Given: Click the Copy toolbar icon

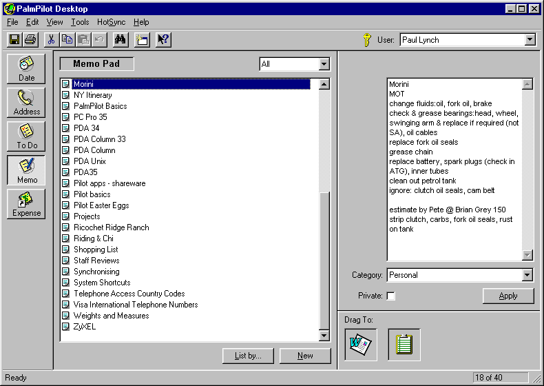Looking at the screenshot, I should [67, 39].
